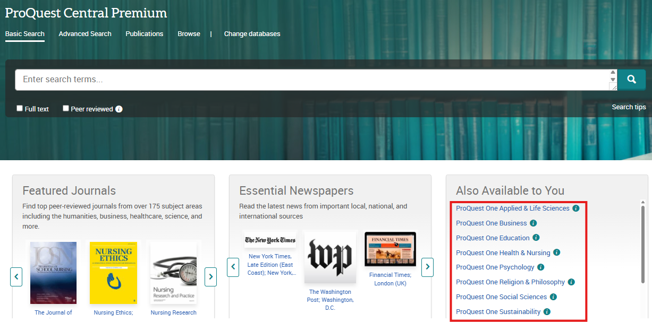Viewport: 652px width, 322px height.
Task: Select the Nursing Ethics yellow cover
Action: click(113, 273)
